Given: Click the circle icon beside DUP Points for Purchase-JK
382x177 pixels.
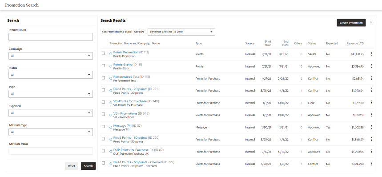Looking at the screenshot, I should 111,152.
